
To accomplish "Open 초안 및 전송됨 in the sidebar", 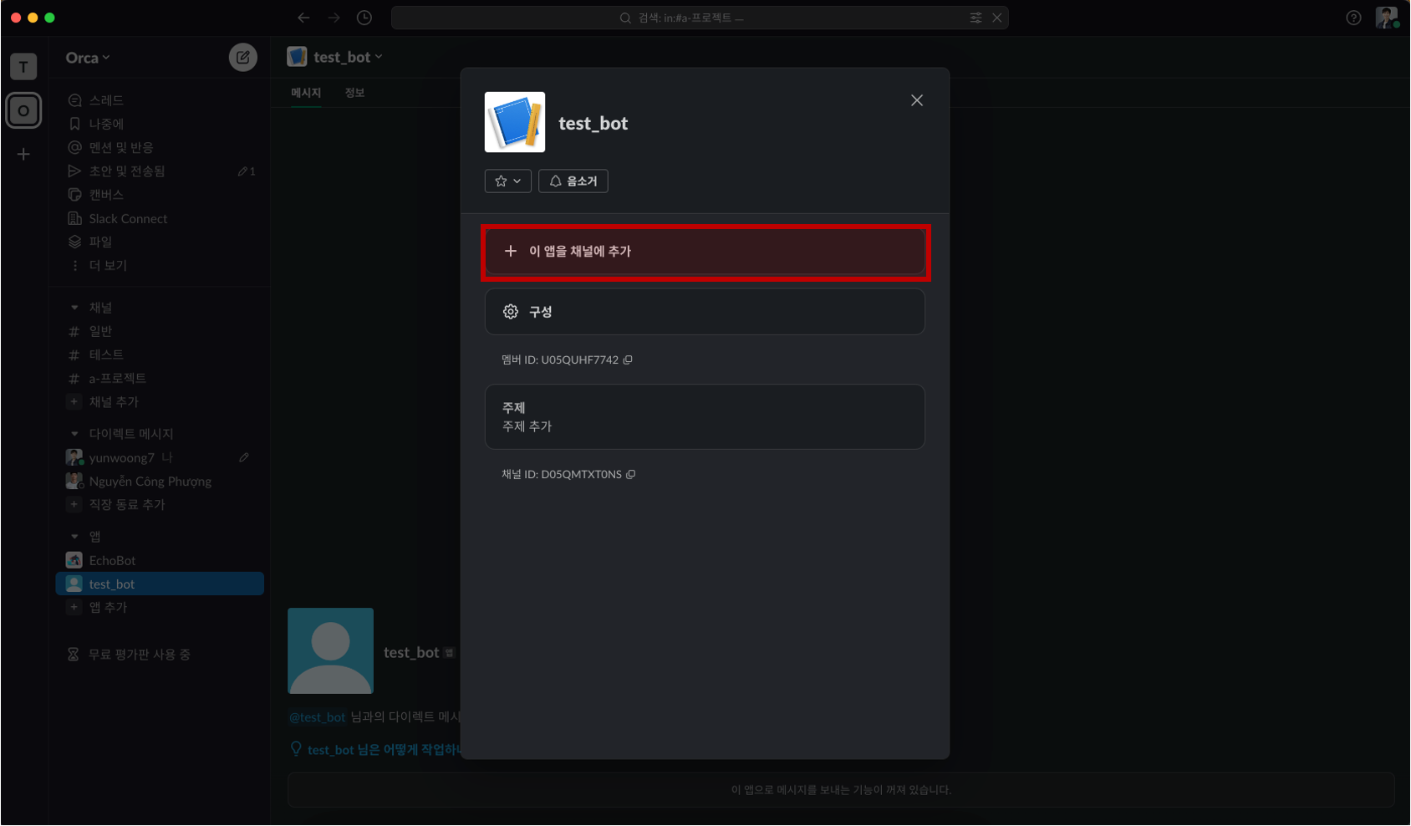I will pos(160,171).
